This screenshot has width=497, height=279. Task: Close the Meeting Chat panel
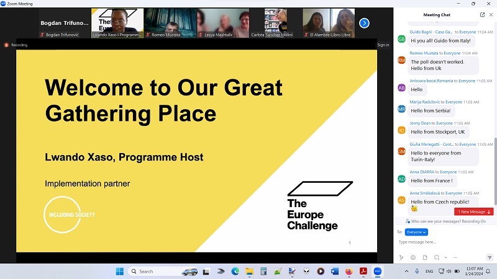(x=491, y=14)
